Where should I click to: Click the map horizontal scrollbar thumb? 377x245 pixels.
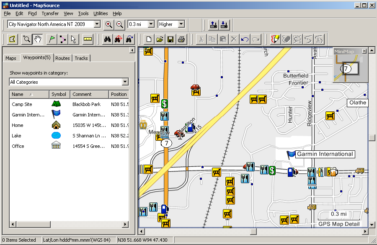pos(253,232)
